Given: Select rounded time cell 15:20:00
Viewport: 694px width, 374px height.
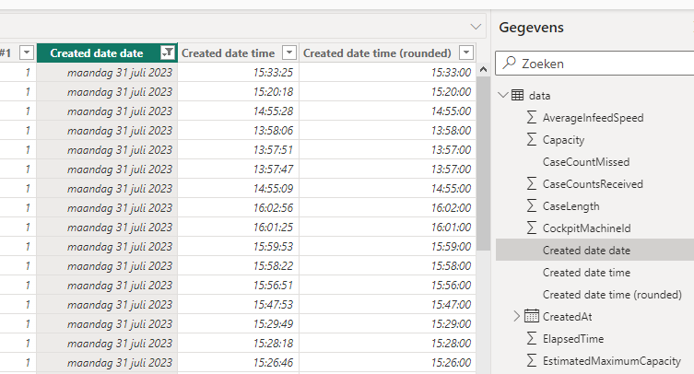Looking at the screenshot, I should [x=388, y=91].
